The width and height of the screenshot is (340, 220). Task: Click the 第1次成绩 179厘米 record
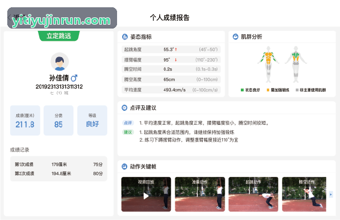pos(59,165)
